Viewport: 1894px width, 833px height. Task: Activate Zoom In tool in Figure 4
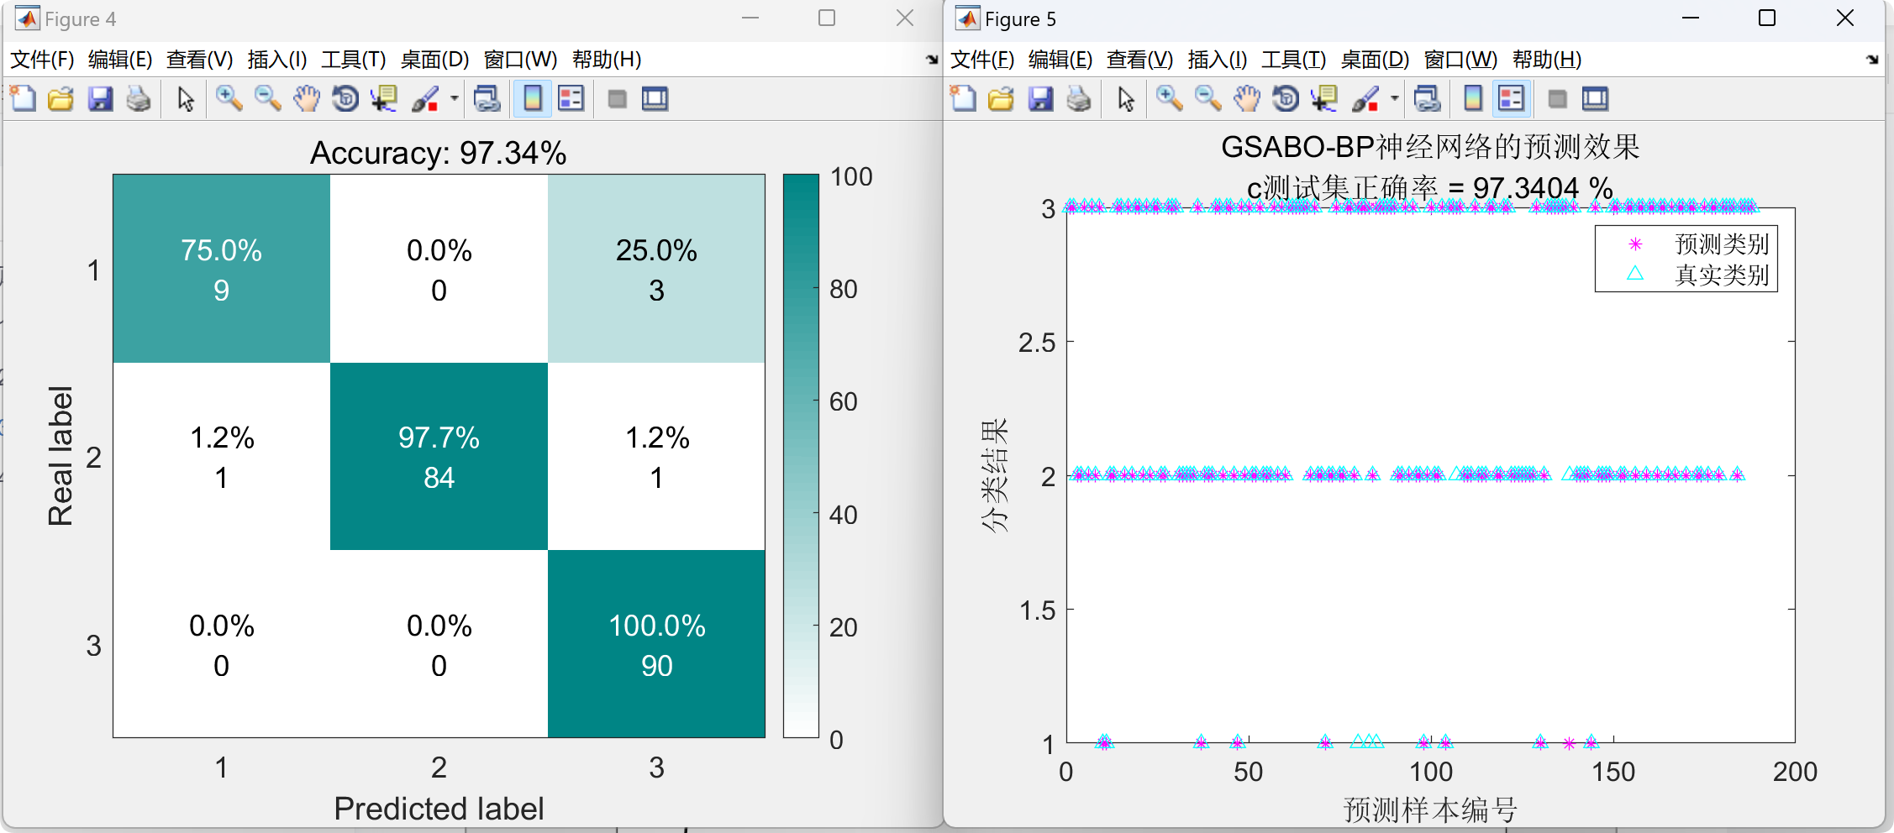pos(229,99)
